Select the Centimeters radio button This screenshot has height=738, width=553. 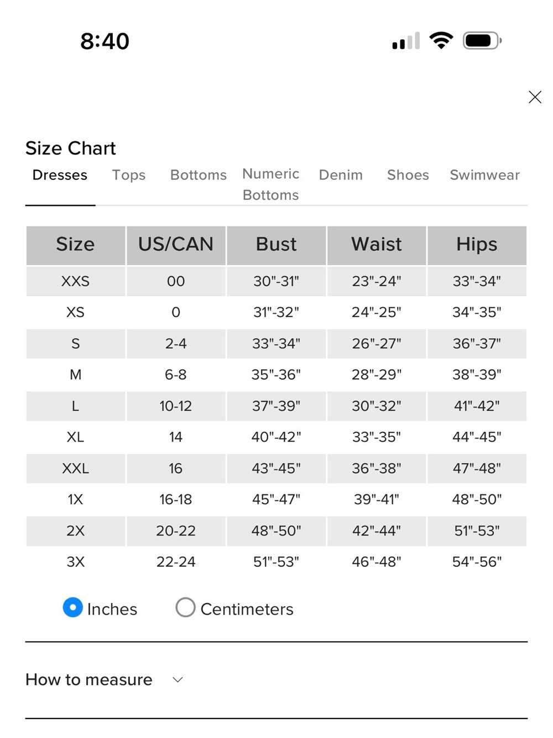click(185, 607)
